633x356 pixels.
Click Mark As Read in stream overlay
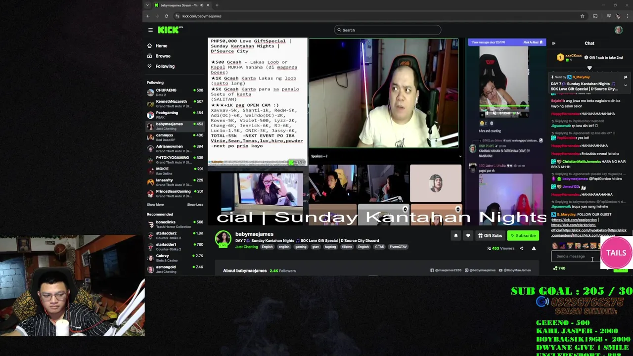[533, 43]
